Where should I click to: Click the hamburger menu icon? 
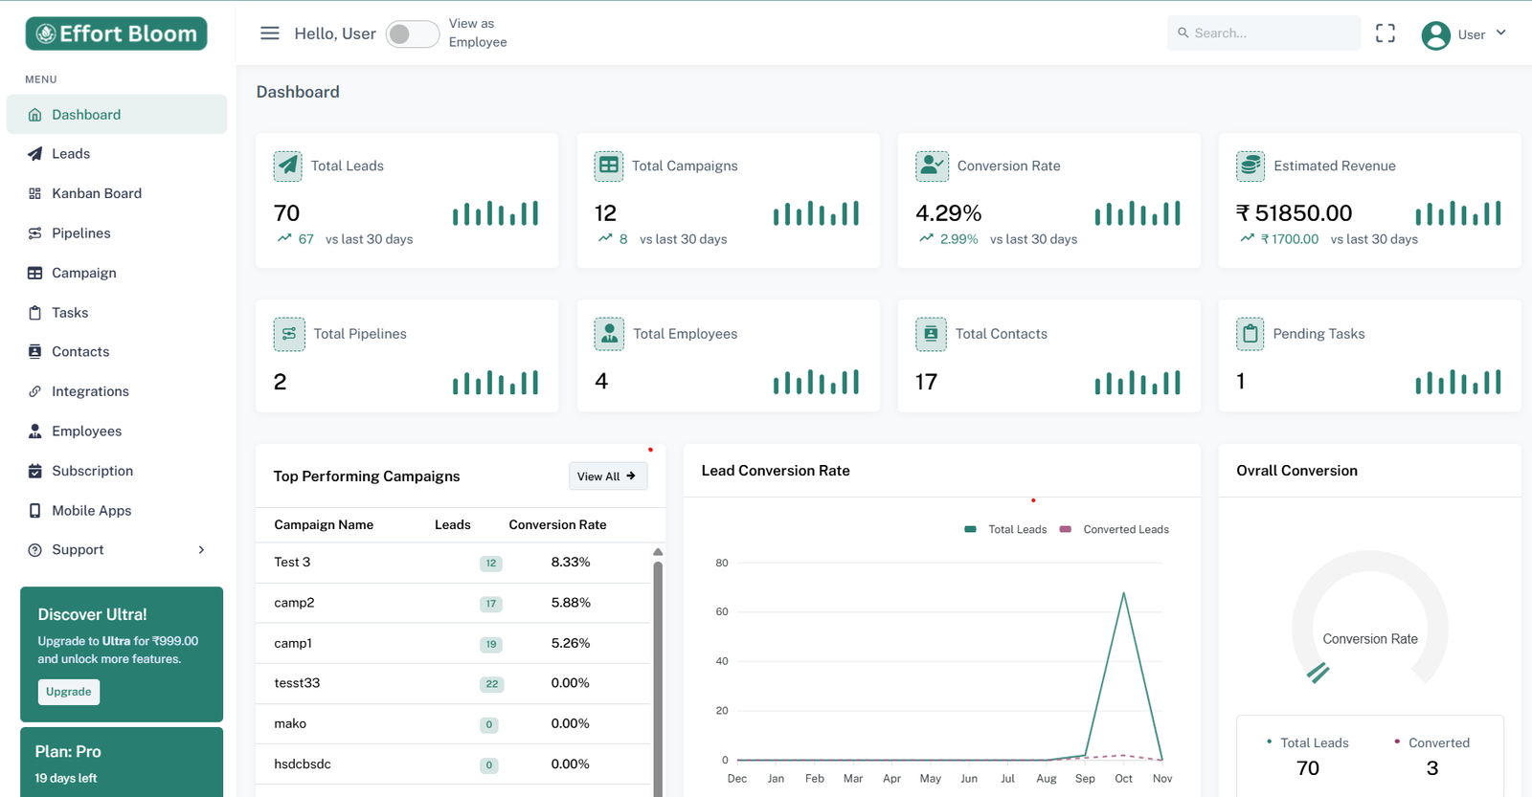click(x=270, y=33)
